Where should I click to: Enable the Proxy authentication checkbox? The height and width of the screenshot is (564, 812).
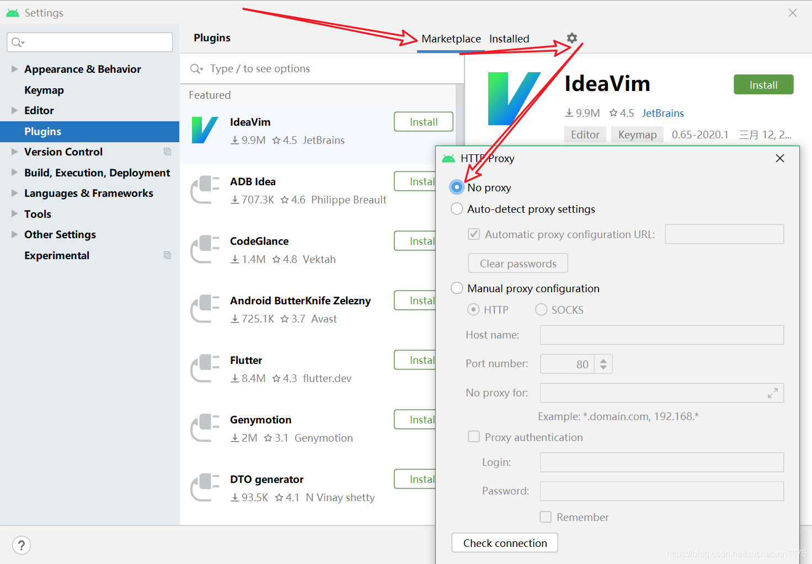coord(474,437)
